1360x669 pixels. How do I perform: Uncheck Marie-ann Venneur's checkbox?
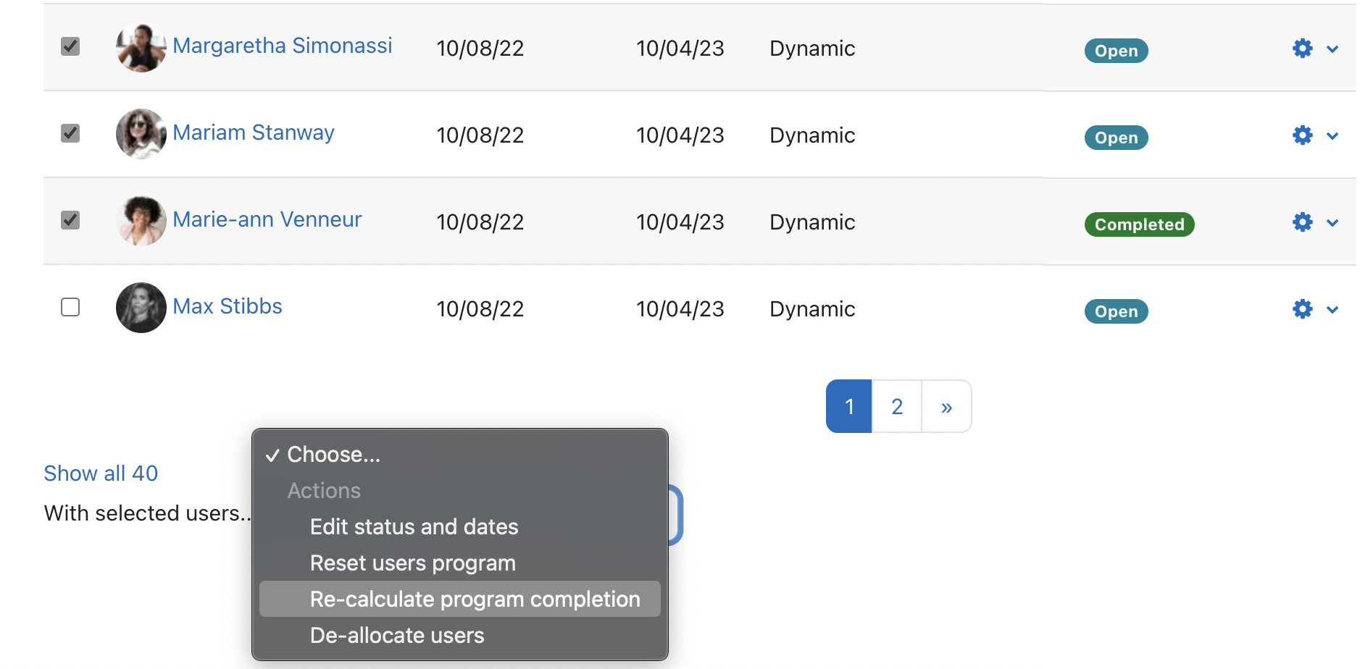click(x=70, y=220)
